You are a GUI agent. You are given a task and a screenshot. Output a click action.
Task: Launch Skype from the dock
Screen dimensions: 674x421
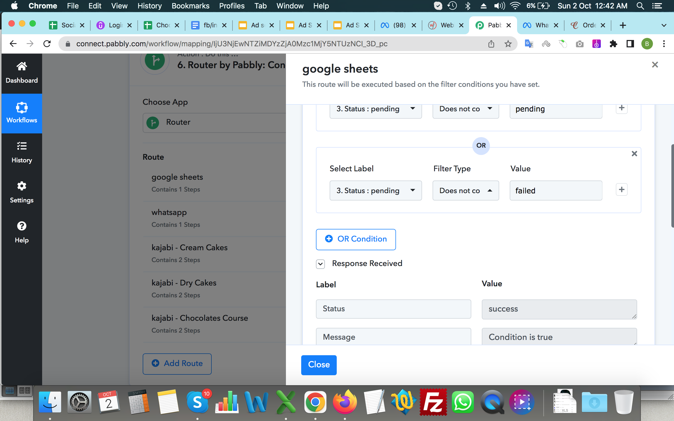(197, 402)
